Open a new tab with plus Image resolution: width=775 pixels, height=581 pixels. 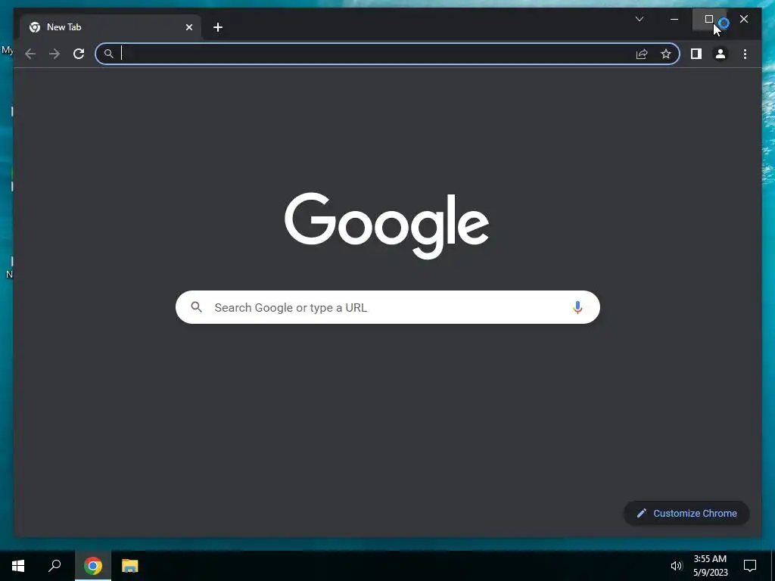pyautogui.click(x=218, y=27)
